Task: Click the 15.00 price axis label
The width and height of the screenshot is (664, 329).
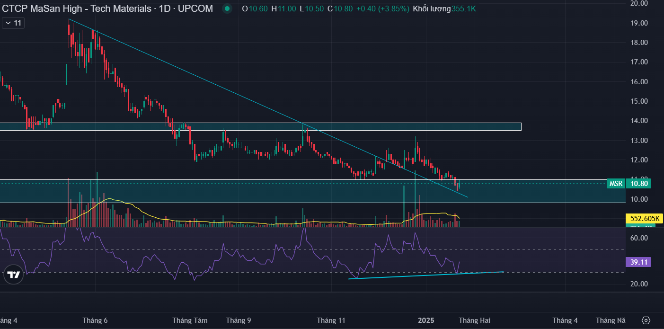Action: (639, 101)
